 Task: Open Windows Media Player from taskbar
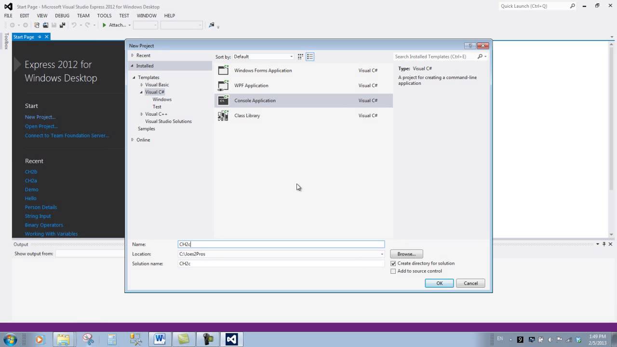pos(40,339)
